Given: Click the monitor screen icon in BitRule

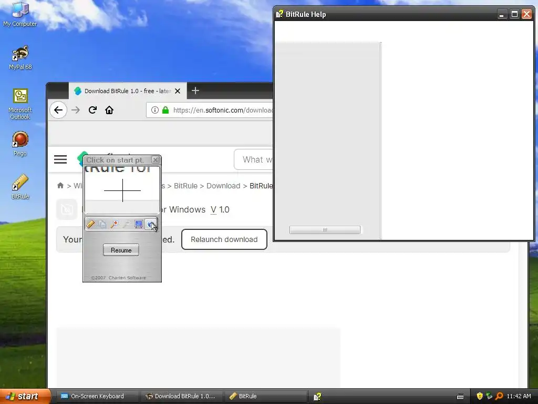Looking at the screenshot, I should tap(138, 224).
